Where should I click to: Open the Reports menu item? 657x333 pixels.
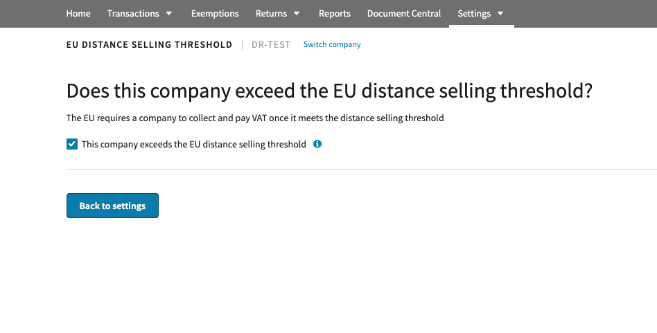point(335,14)
